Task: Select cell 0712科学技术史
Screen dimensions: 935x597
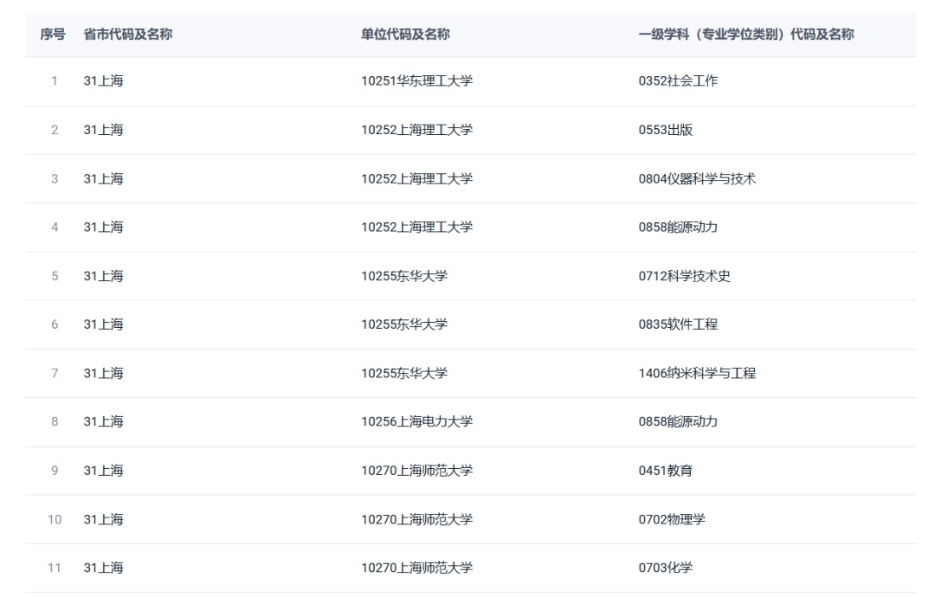Action: [x=685, y=276]
